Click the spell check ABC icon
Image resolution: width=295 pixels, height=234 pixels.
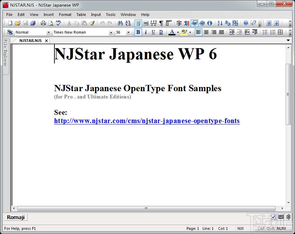[59, 23]
